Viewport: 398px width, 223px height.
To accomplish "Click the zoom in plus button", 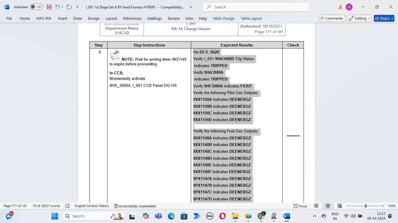I will tap(383, 206).
